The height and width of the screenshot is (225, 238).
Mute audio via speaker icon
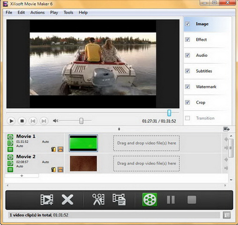point(55,120)
